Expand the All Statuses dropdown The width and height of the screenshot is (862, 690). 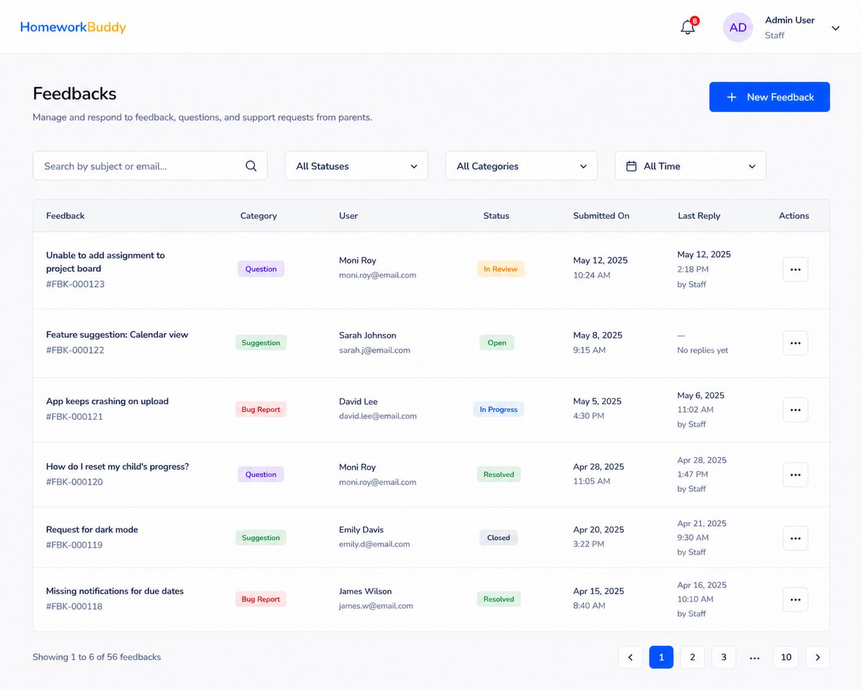357,166
